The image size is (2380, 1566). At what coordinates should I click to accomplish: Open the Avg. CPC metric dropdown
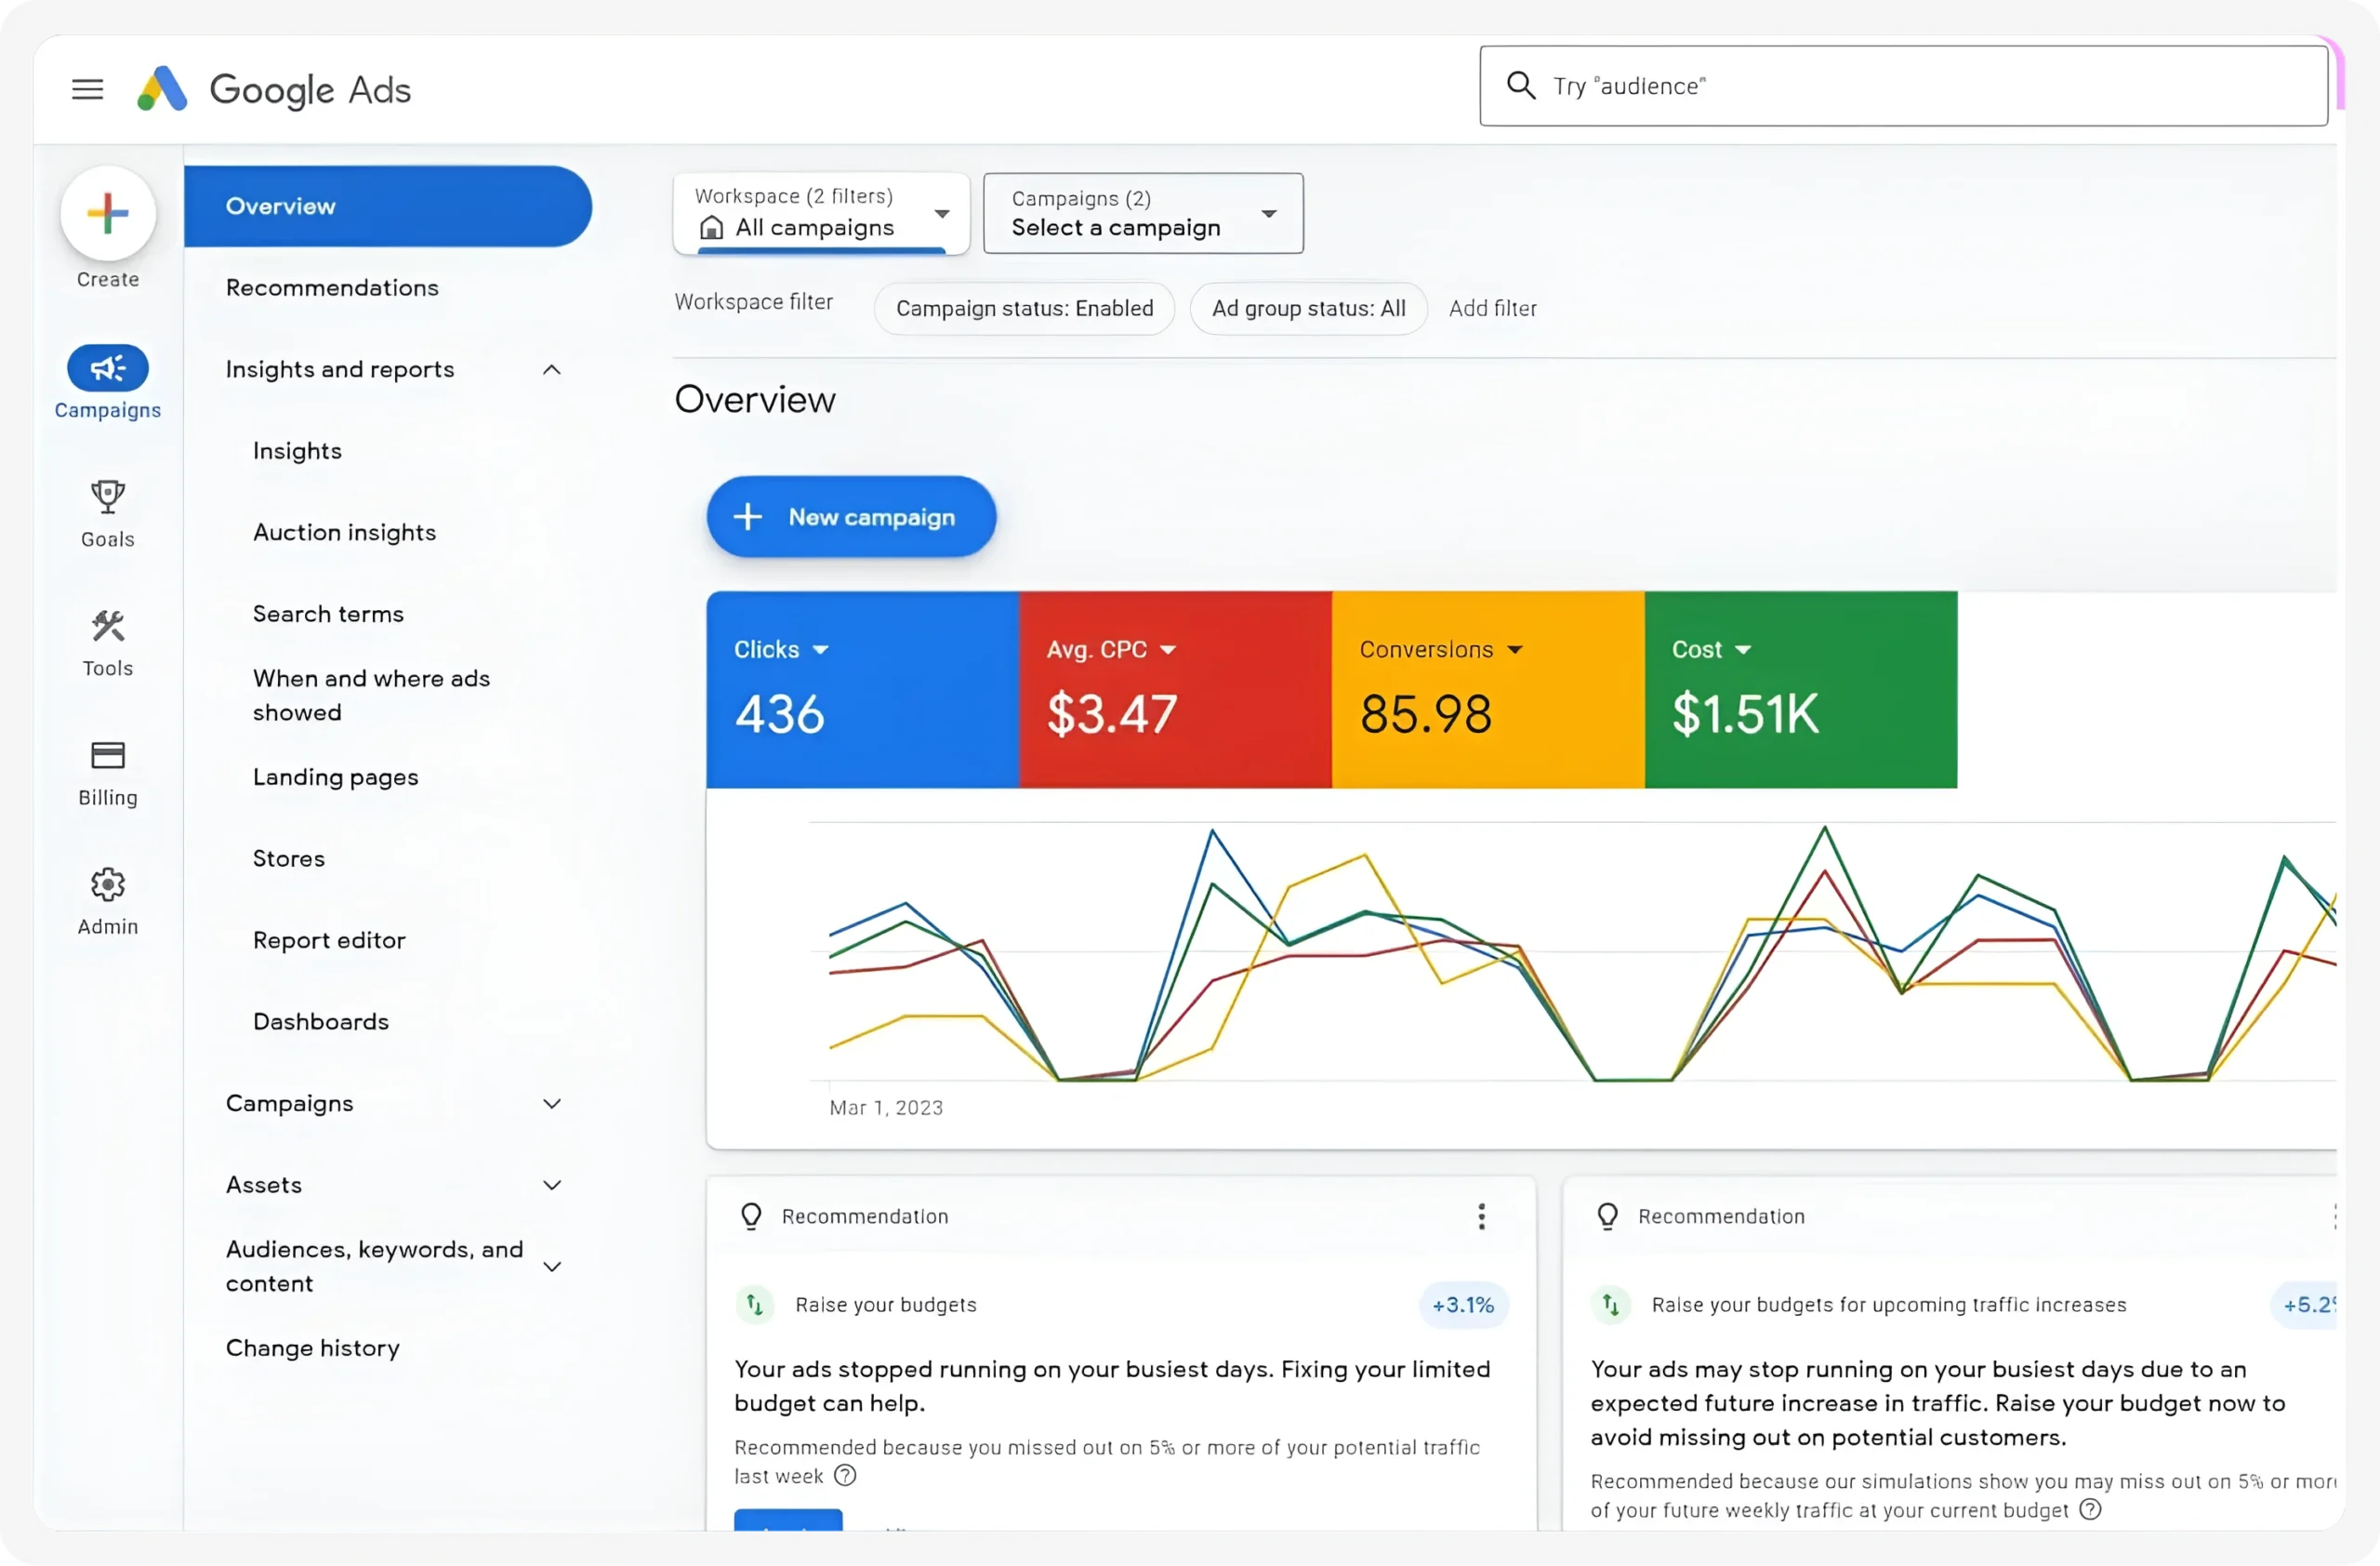tap(1167, 650)
